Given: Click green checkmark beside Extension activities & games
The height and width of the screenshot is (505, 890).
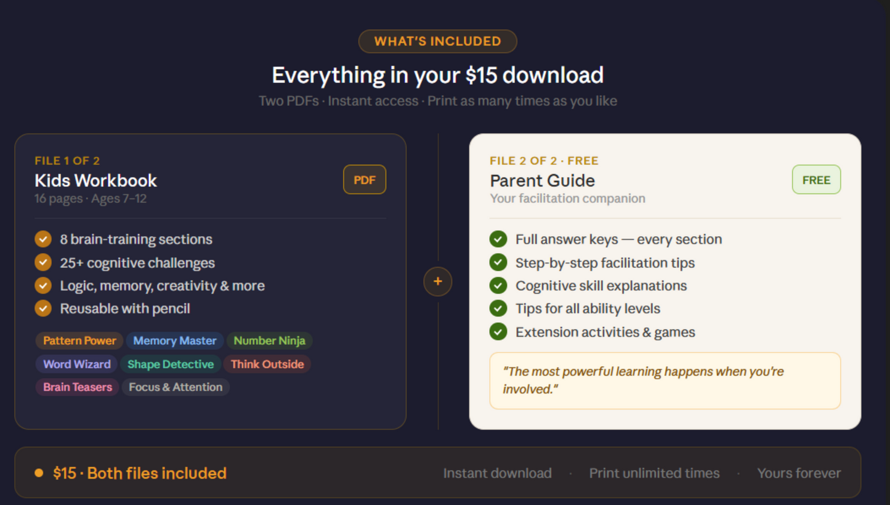Looking at the screenshot, I should 498,332.
